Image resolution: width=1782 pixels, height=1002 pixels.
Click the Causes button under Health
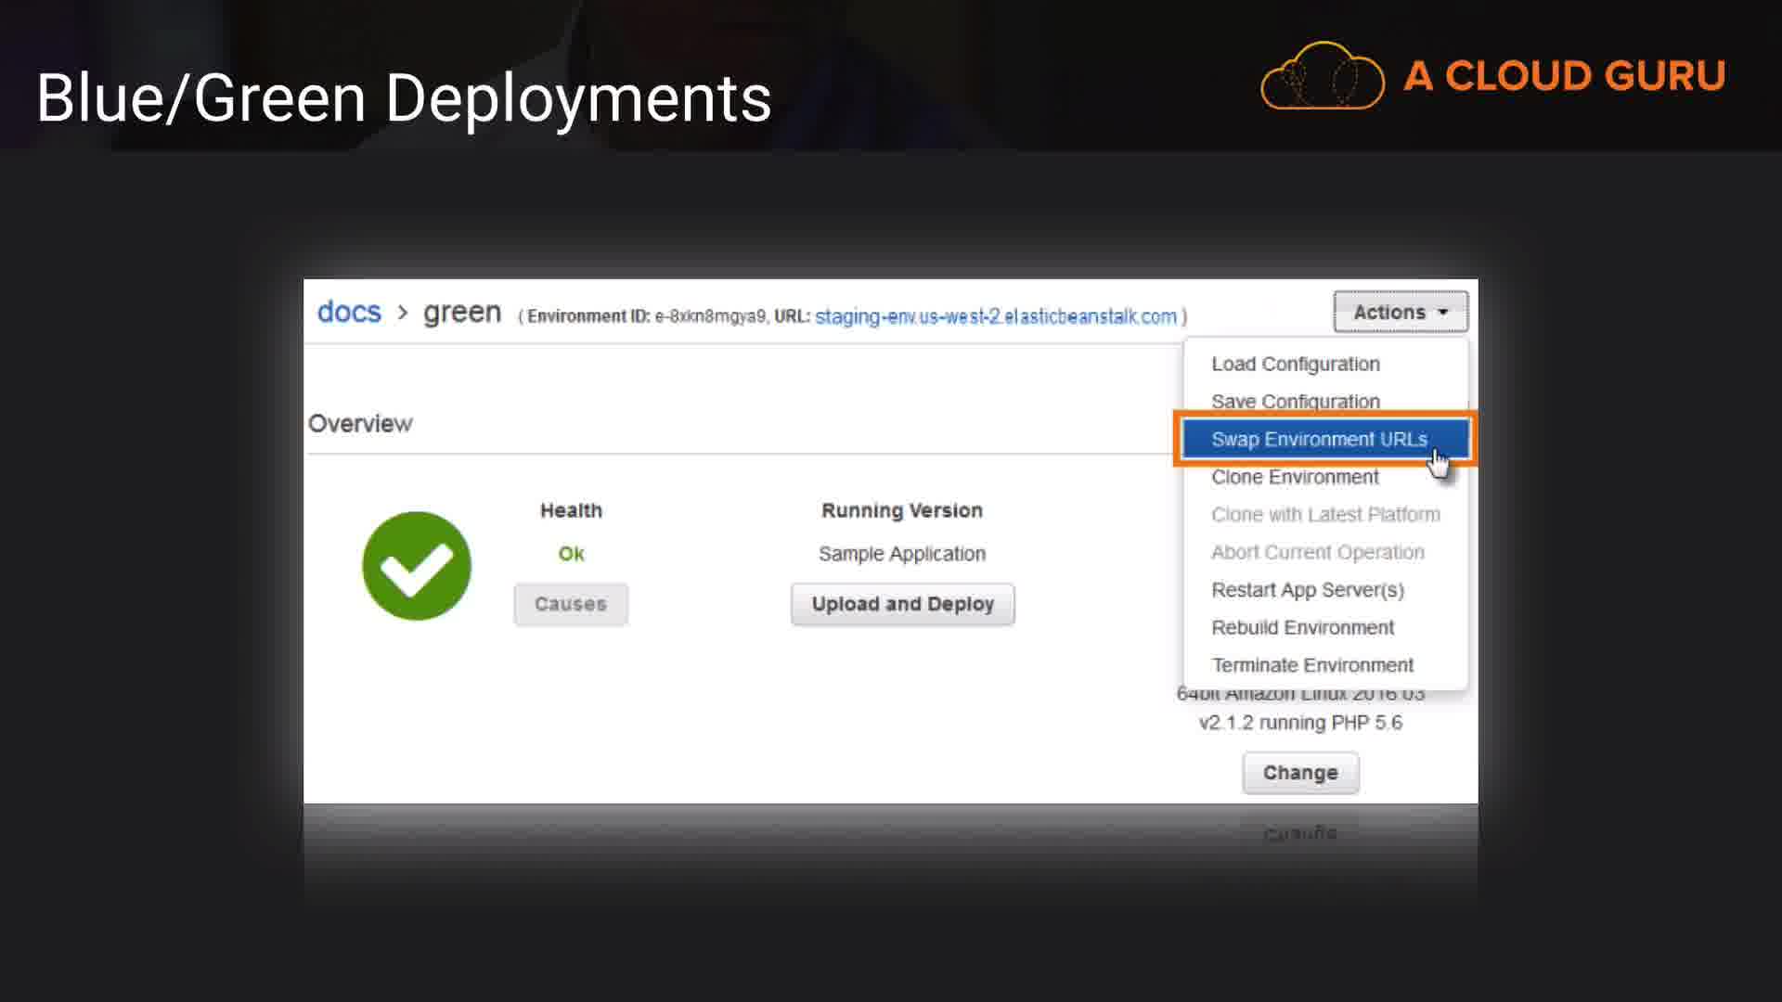(571, 604)
